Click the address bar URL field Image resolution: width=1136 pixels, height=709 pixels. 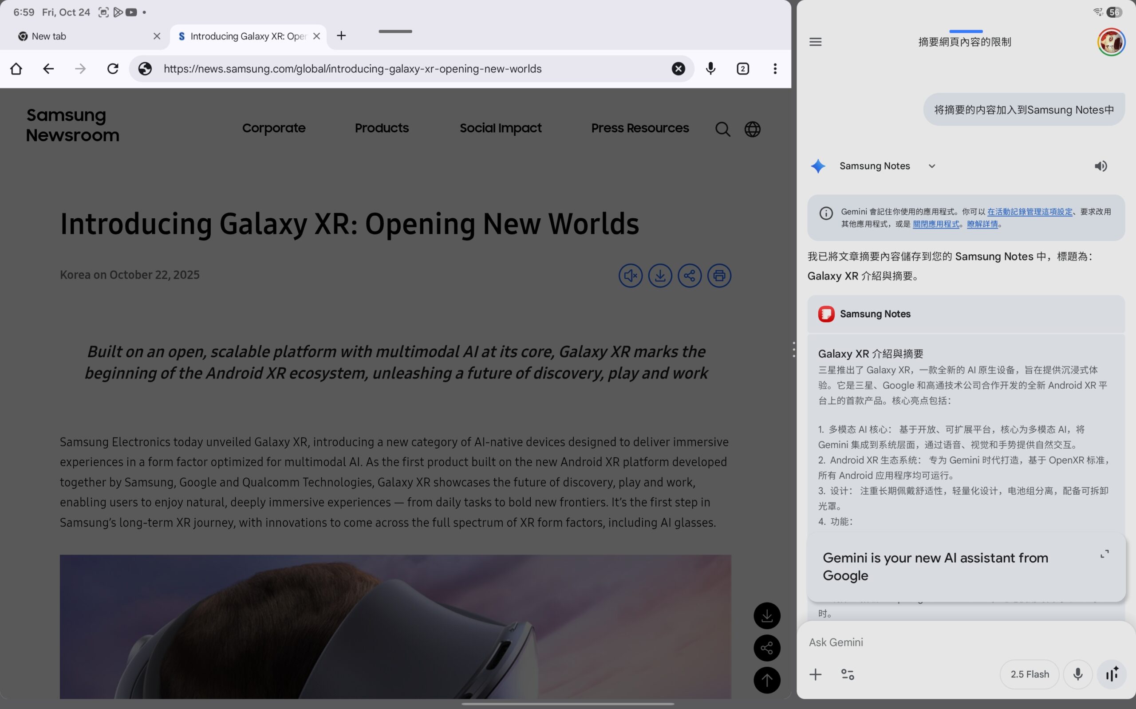tap(413, 69)
